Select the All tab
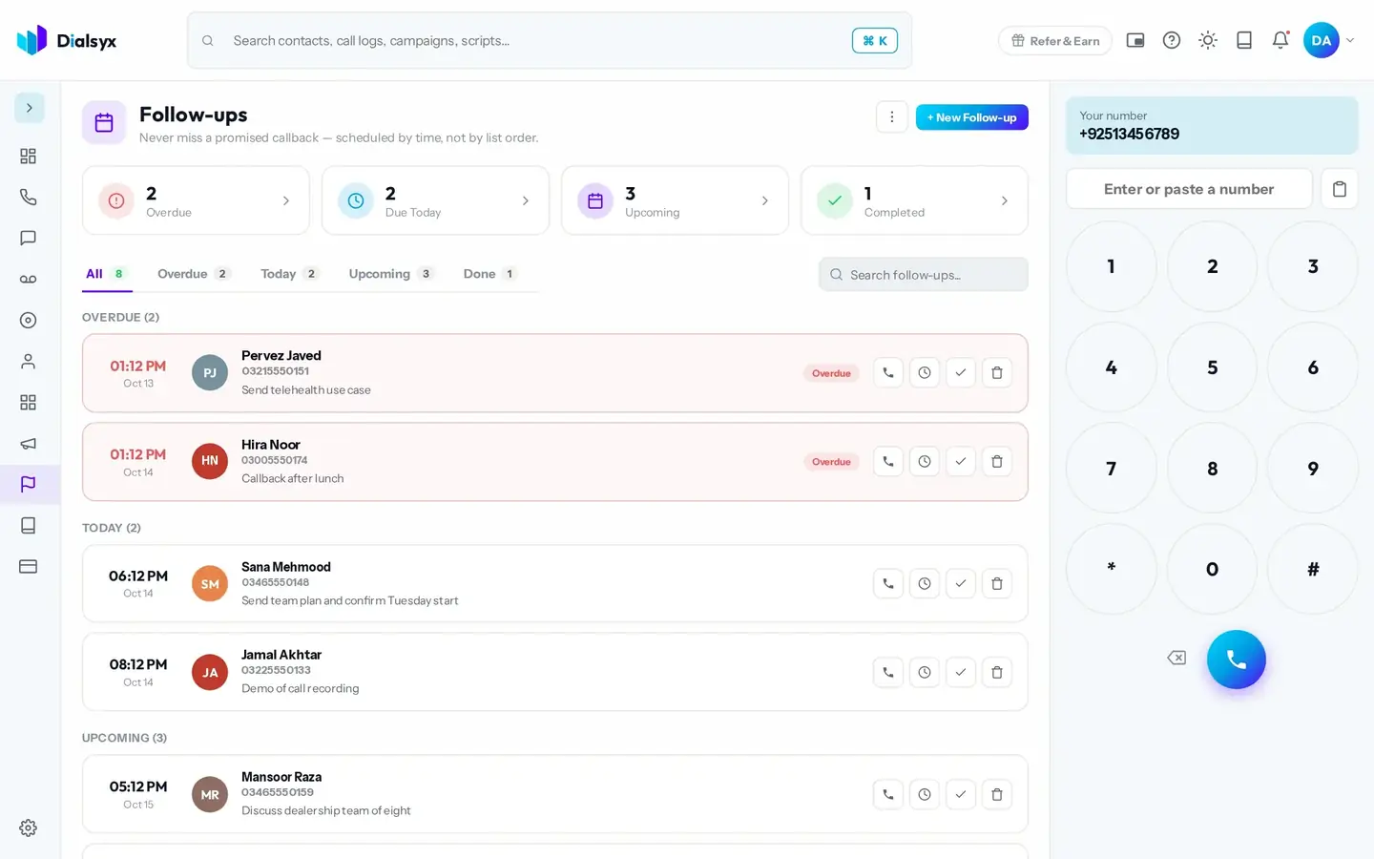 (107, 274)
